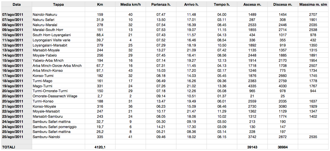Screen dimensions: 330x151
Task: Select ascent value 4335 for Mago-Turmi
Action: pyautogui.click(x=252, y=86)
